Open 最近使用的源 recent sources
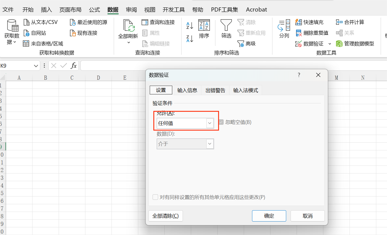 [x=88, y=22]
